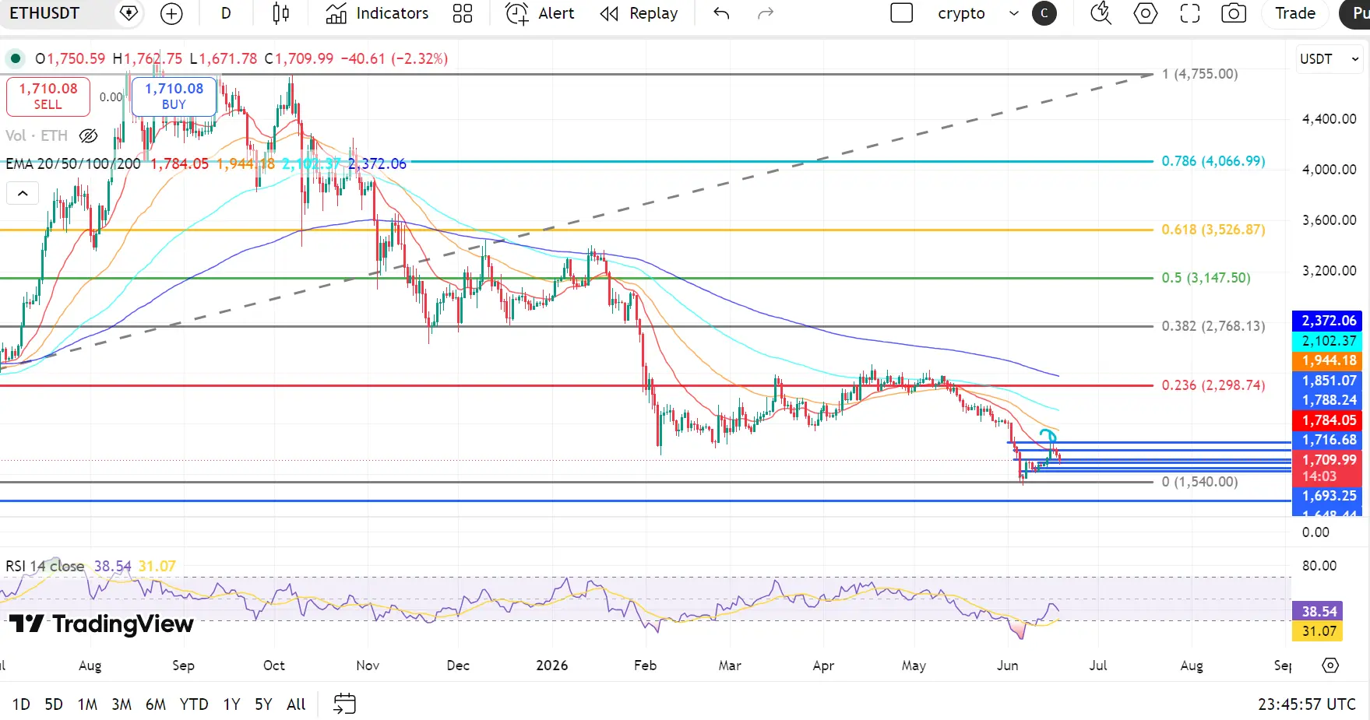Switch to the 5D date range
Viewport: 1370px width, 720px height.
(54, 704)
